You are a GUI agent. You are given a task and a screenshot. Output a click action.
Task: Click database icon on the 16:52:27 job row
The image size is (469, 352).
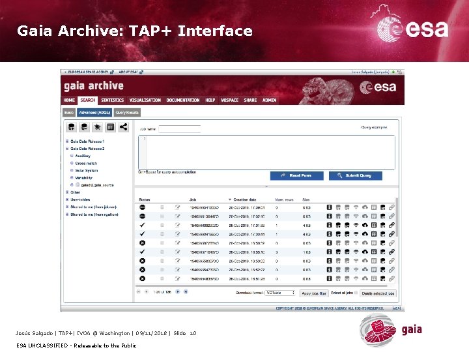coord(382,270)
